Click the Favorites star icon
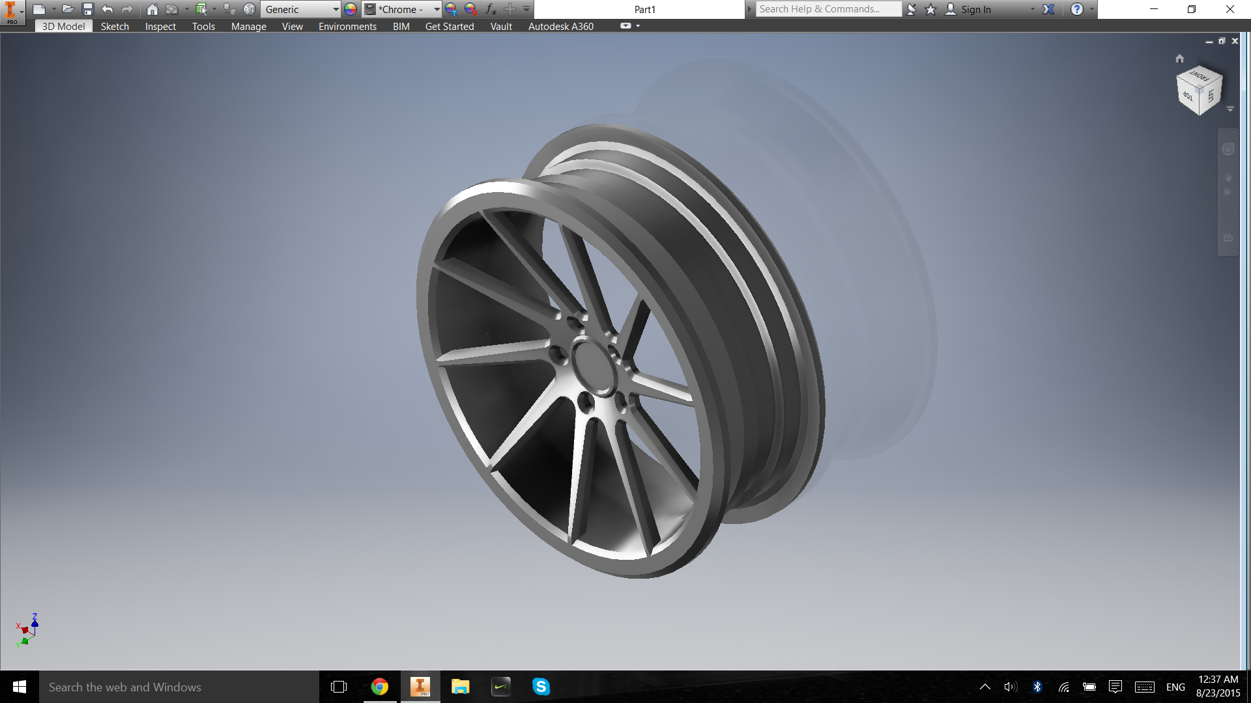Viewport: 1251px width, 703px height. point(930,9)
